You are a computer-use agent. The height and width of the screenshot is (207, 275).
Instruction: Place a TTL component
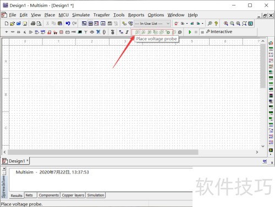37,32
